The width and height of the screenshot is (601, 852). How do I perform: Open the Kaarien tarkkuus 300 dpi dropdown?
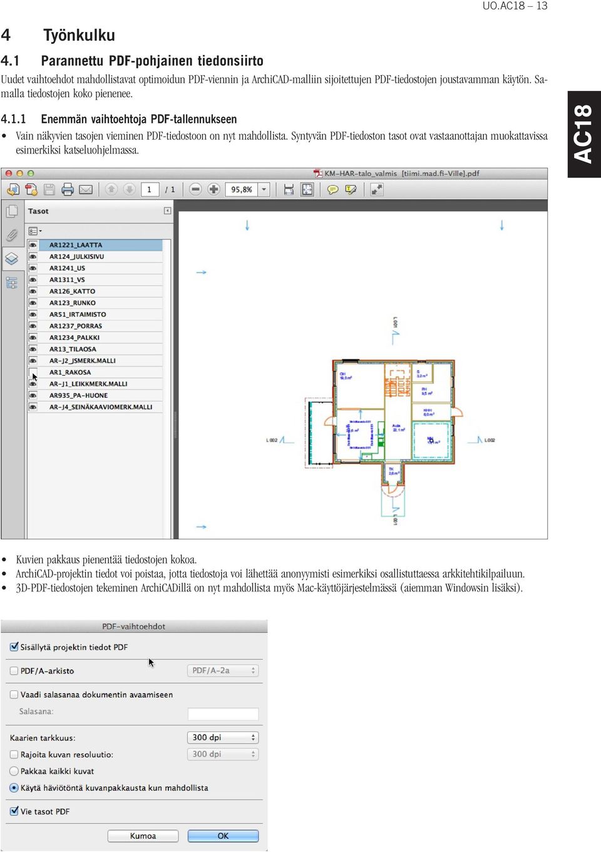(x=223, y=737)
